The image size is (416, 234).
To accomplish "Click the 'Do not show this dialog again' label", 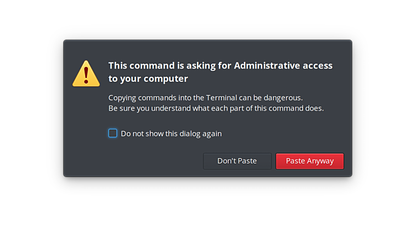I will pyautogui.click(x=171, y=133).
